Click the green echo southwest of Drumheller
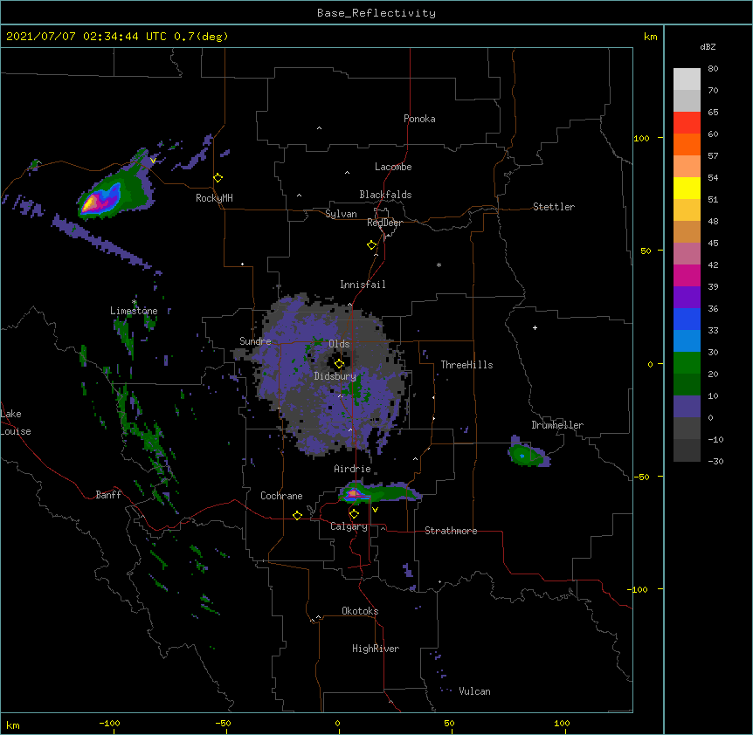Screen dimensions: 753x735 click(528, 454)
